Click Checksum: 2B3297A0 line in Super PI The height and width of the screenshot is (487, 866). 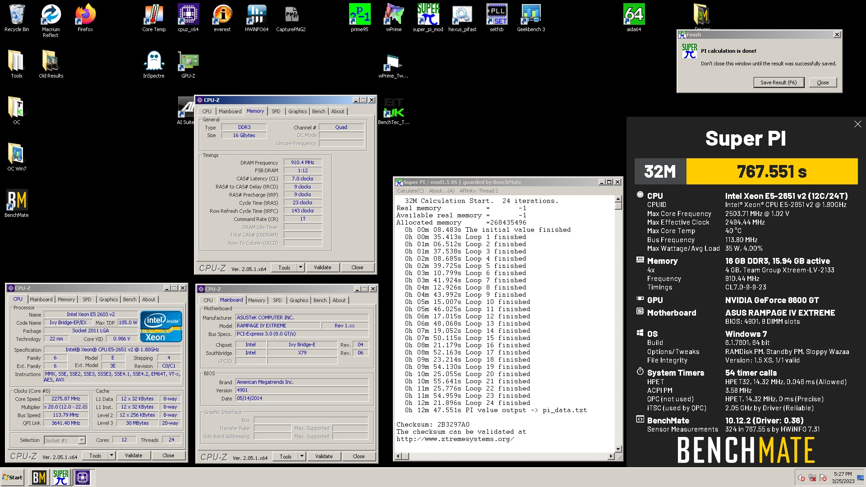[433, 424]
